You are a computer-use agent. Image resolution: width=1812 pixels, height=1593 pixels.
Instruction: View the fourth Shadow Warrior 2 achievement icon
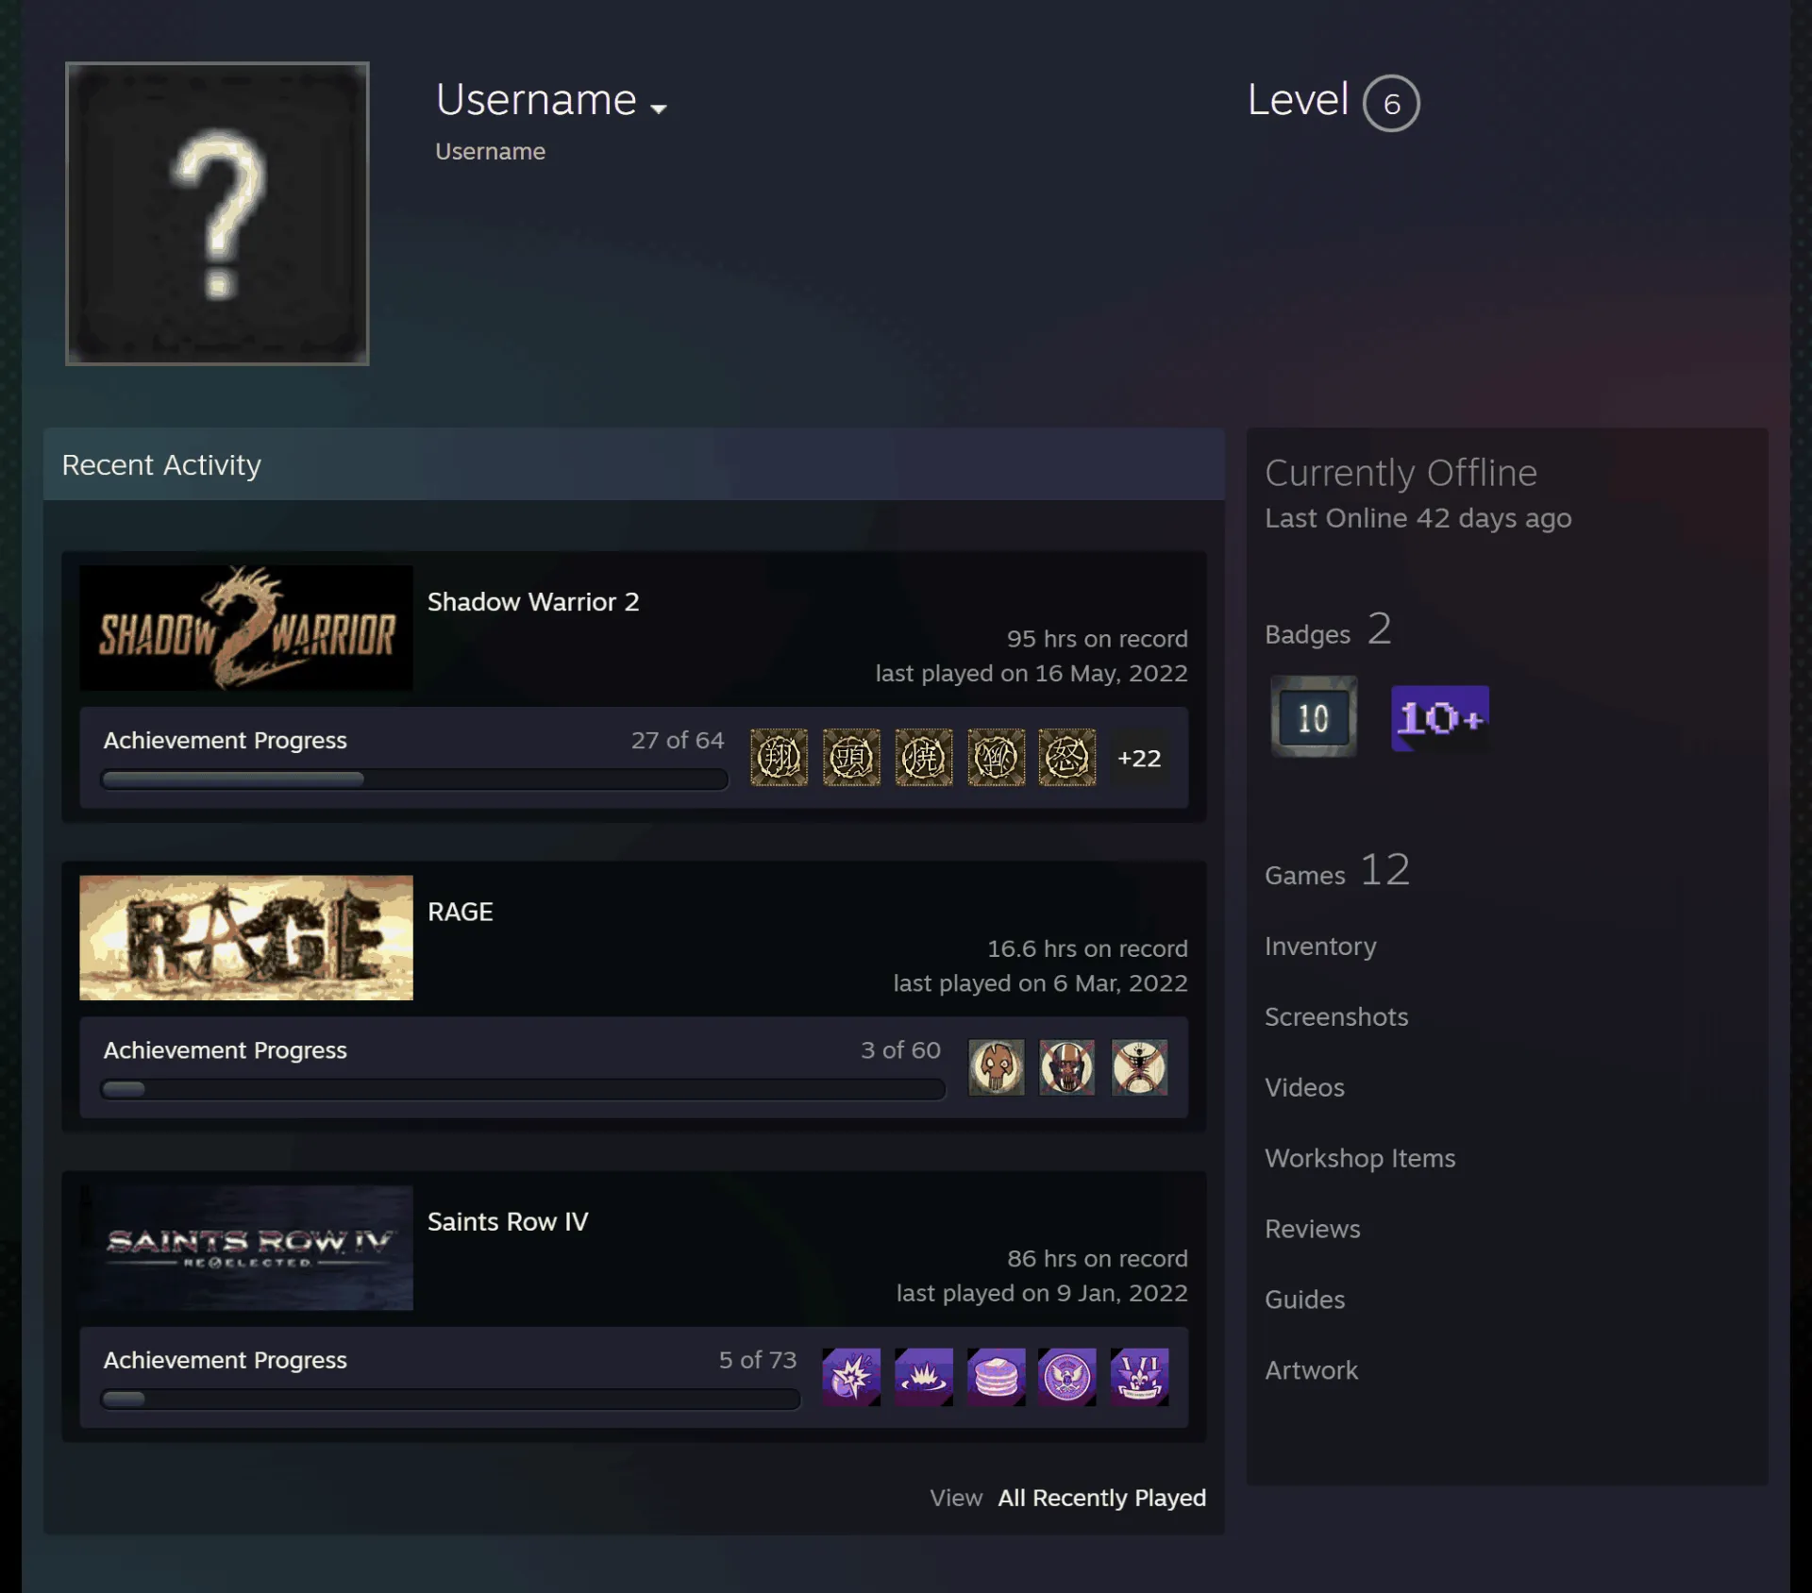coord(996,757)
